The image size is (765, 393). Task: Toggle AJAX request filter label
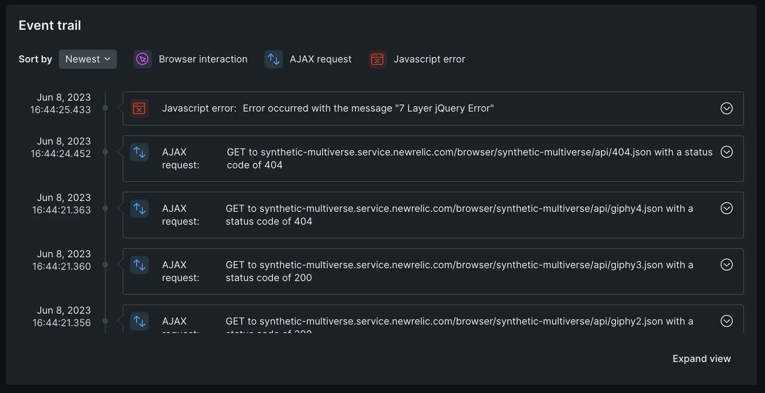tap(320, 59)
